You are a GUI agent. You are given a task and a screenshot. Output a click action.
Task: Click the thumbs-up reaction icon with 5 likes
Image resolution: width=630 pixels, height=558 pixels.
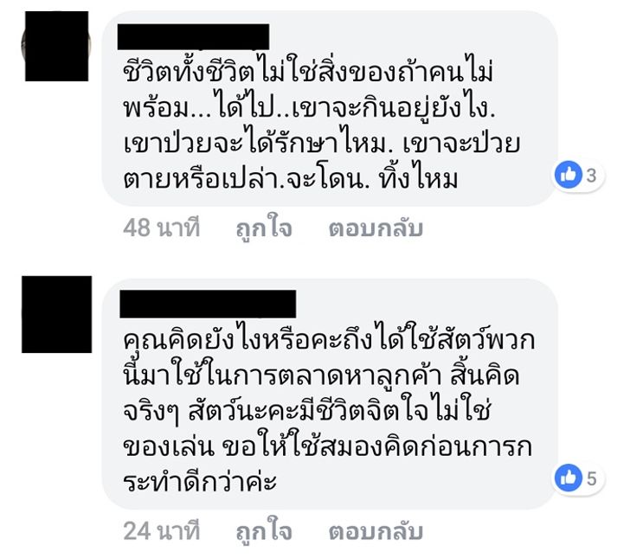point(568,478)
